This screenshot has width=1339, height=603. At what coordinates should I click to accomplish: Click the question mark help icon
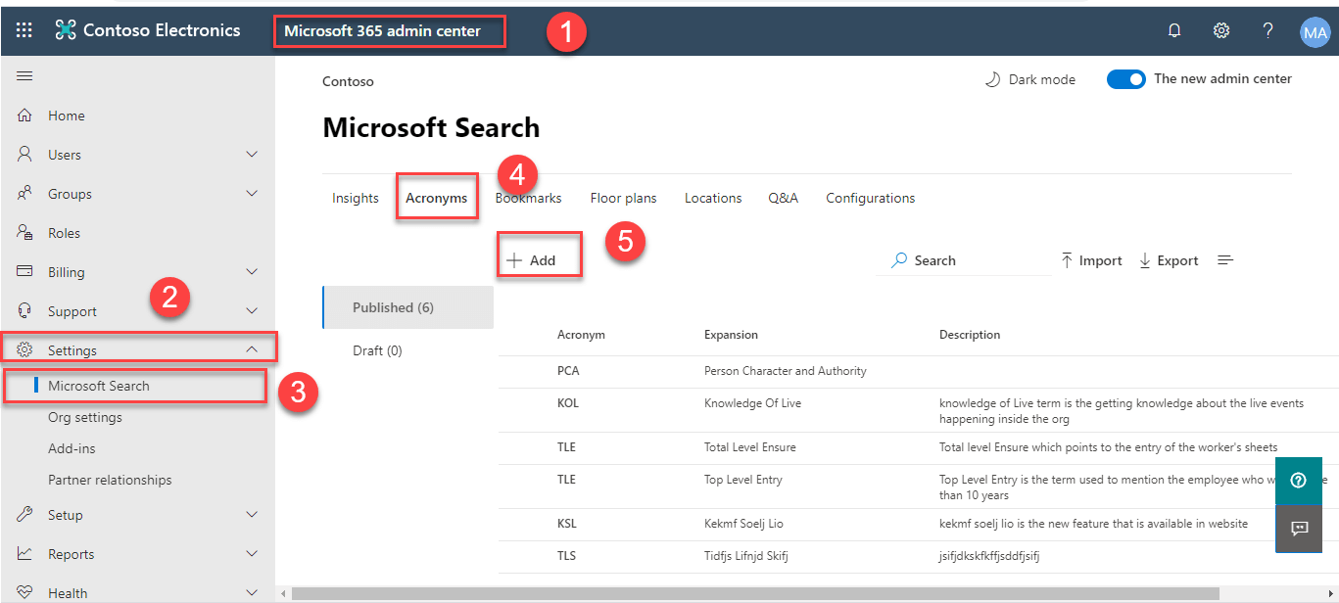[1267, 30]
